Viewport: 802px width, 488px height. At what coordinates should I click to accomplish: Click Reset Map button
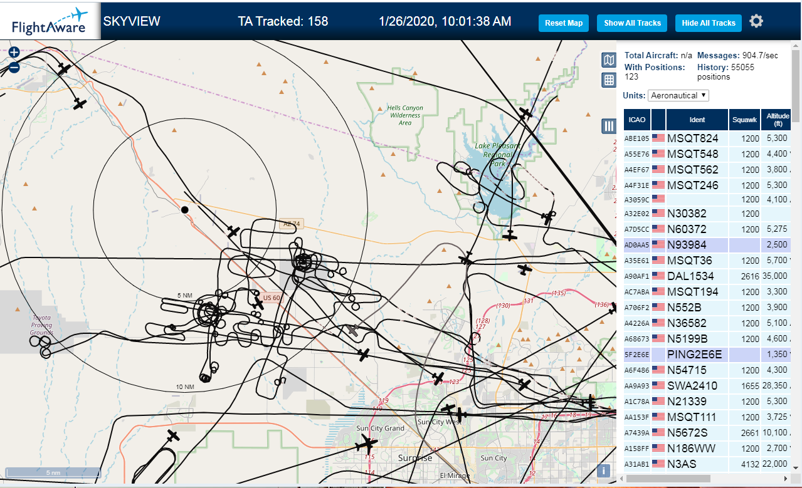tap(564, 23)
